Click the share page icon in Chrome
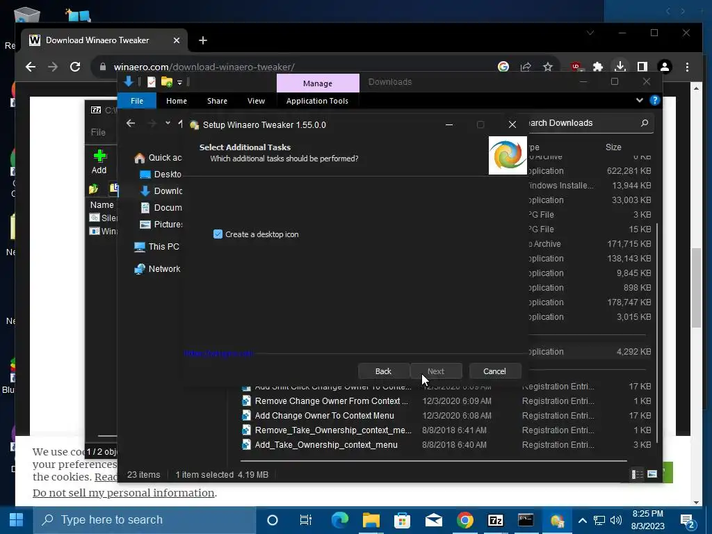Viewport: 712px width, 534px height. coord(526,67)
